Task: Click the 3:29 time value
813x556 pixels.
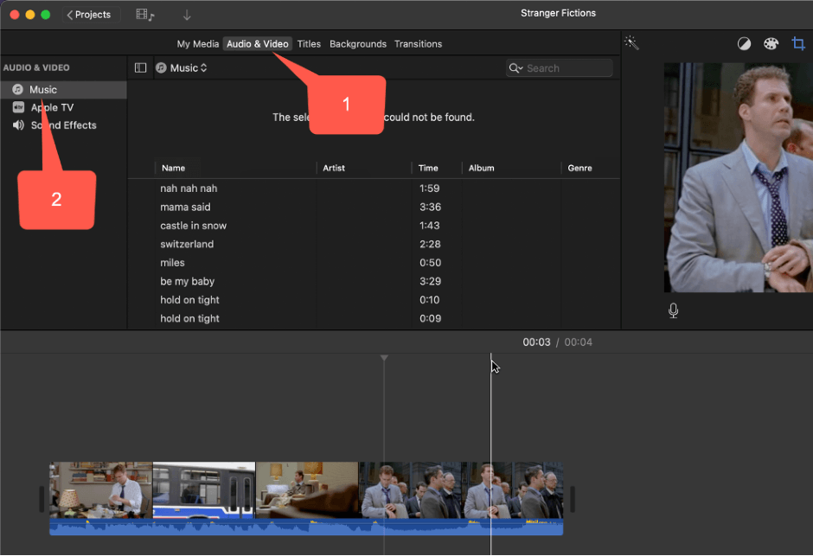Action: click(x=431, y=281)
